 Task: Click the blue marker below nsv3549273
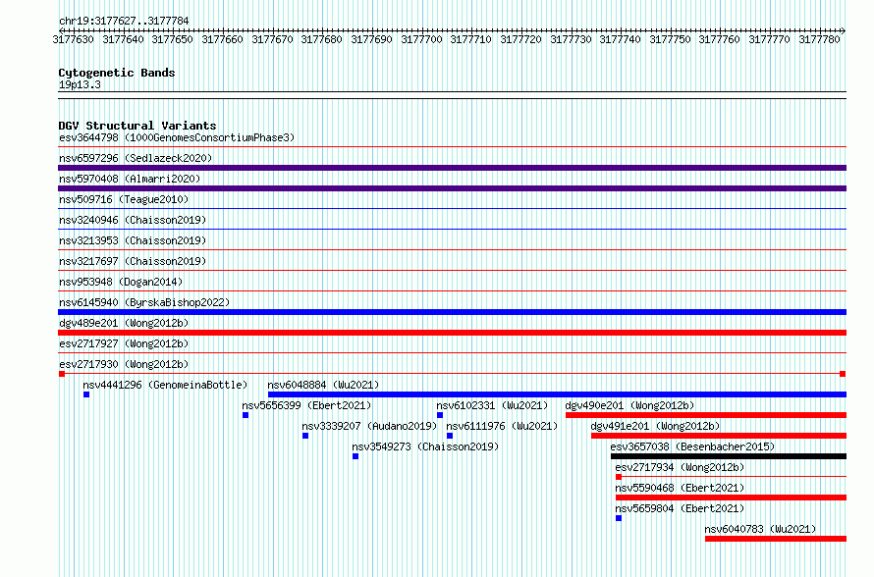355,456
